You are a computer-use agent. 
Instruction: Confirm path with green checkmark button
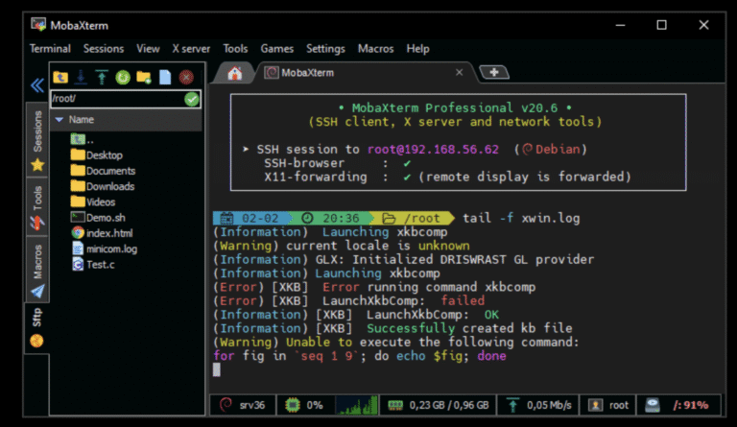192,99
